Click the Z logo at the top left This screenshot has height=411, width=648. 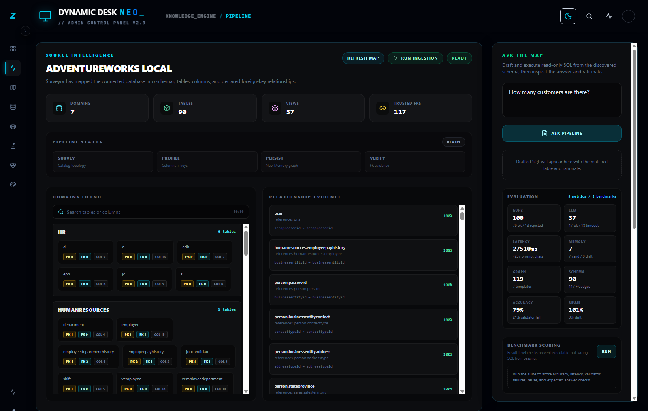[x=13, y=16]
